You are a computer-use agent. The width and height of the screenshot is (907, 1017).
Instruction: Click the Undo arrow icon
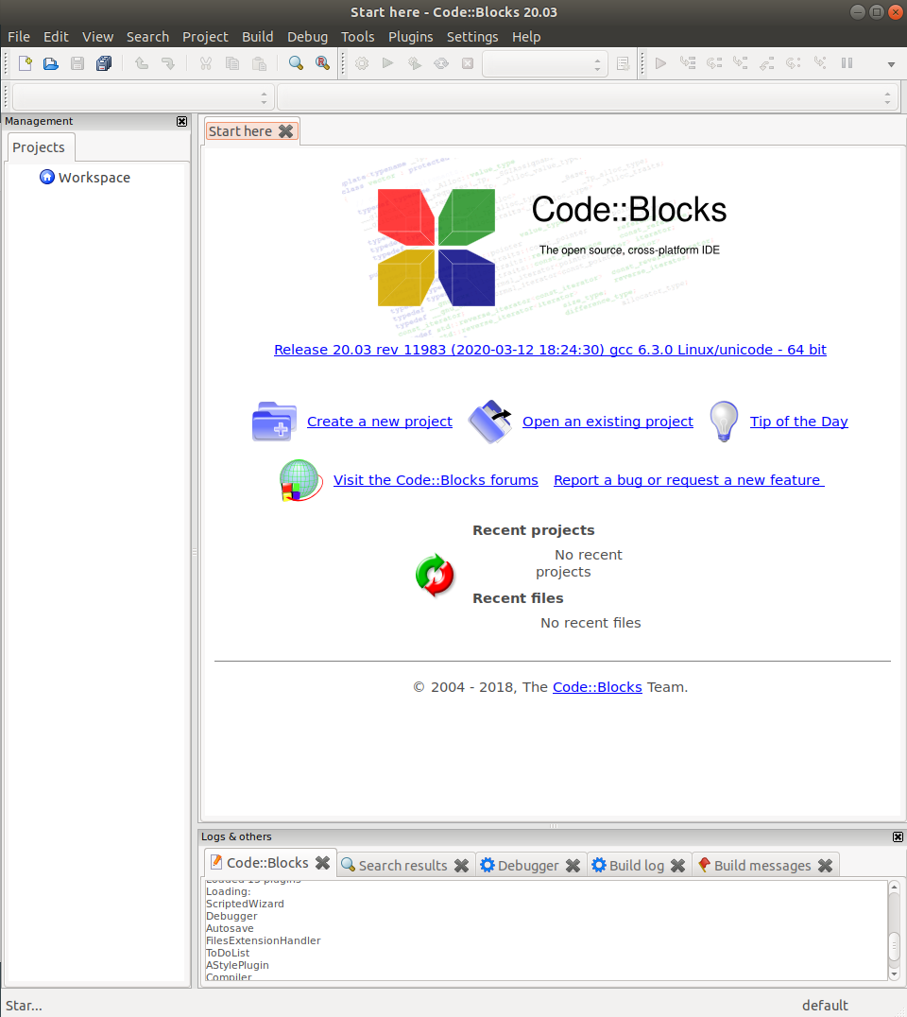coord(142,63)
